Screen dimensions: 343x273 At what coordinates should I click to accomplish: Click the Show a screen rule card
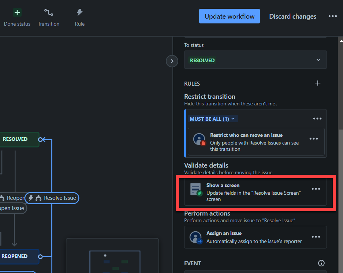coord(255,192)
